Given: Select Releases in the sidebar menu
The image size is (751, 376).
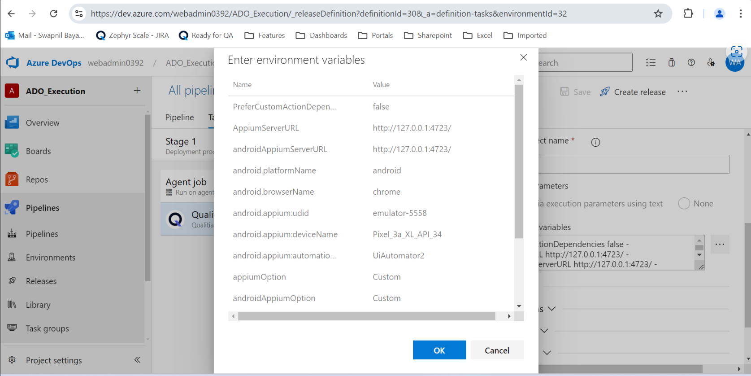Looking at the screenshot, I should pyautogui.click(x=41, y=281).
